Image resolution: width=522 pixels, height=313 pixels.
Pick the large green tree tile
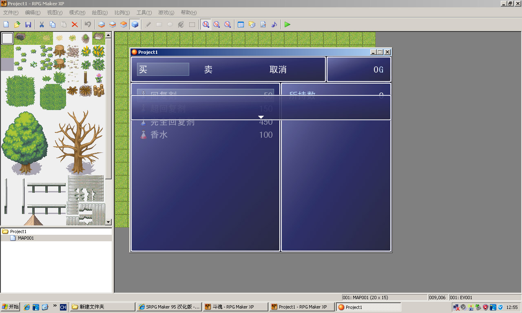(x=24, y=143)
